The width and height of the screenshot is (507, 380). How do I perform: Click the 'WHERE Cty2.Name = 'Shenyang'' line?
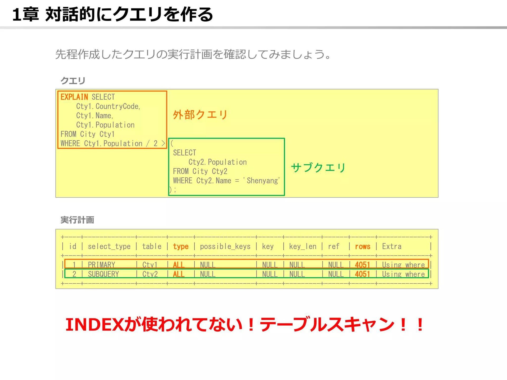click(x=226, y=181)
